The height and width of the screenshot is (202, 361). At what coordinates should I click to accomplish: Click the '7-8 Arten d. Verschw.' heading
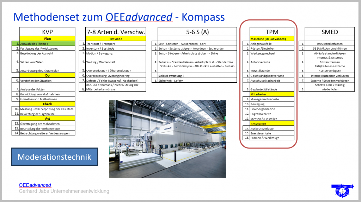click(116, 32)
